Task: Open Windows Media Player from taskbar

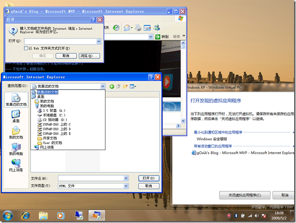Action: [61, 216]
